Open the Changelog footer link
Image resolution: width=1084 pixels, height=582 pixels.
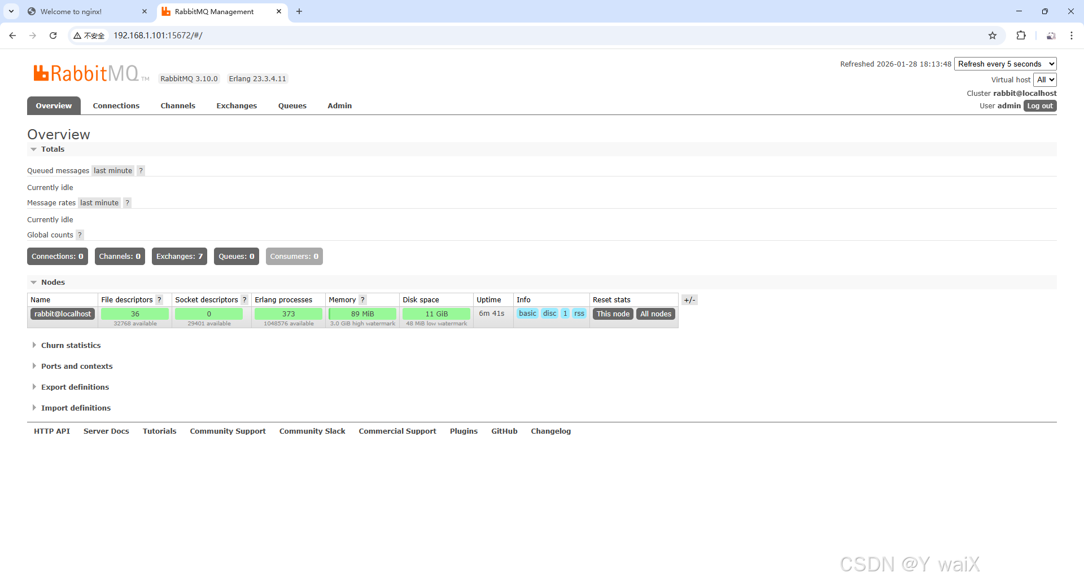[x=551, y=431]
